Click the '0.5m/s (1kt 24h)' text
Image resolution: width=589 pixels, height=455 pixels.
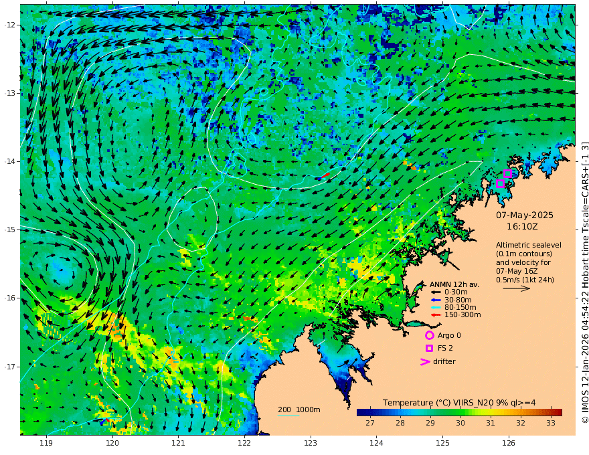pyautogui.click(x=525, y=280)
